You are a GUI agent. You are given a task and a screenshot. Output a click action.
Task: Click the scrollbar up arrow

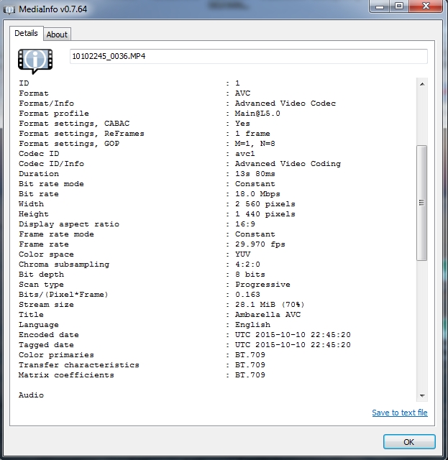(x=422, y=84)
